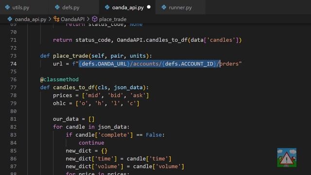Click the method cube icon in breadcrumb

[95, 19]
